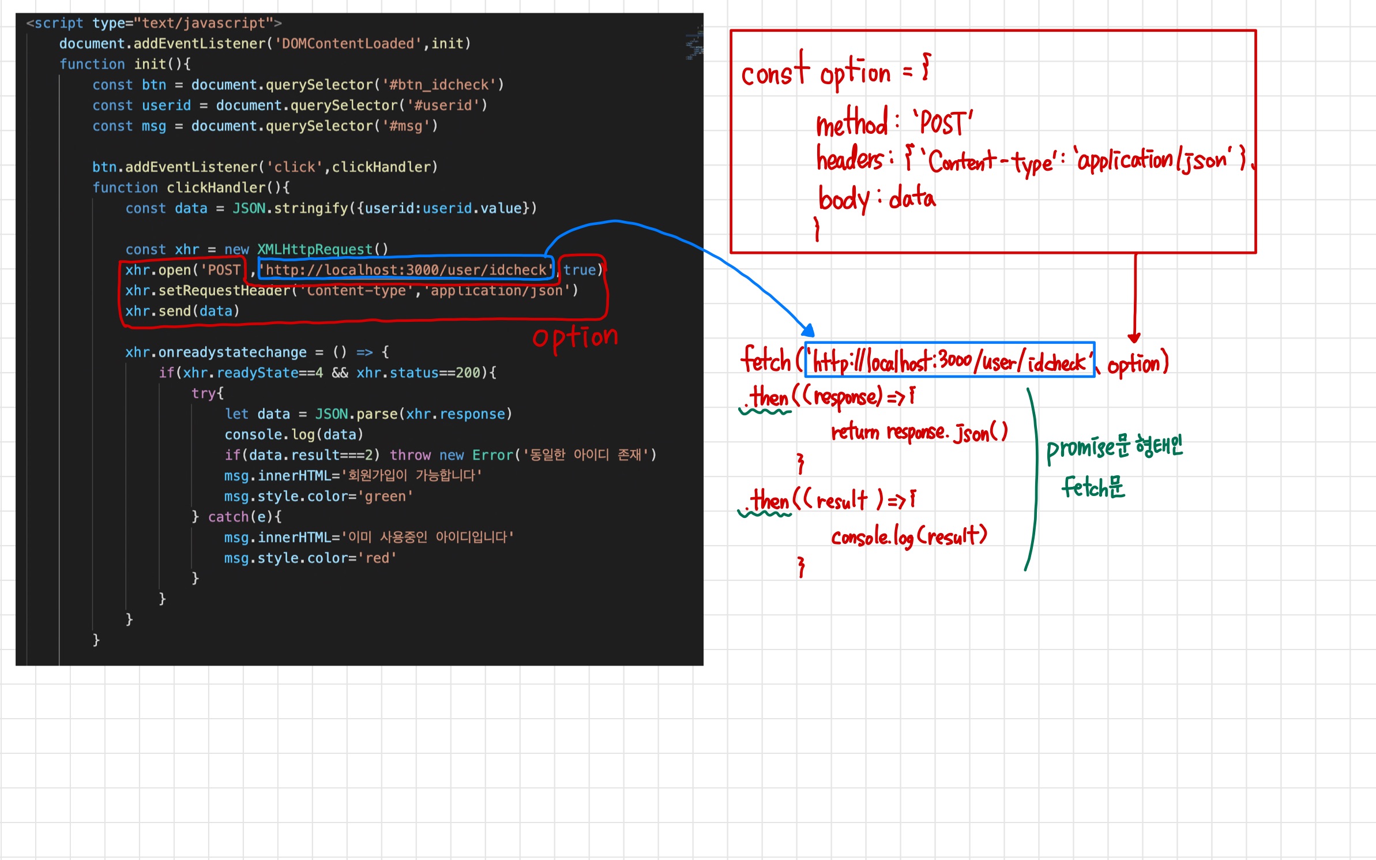Screen dimensions: 1376x860
Task: Click 'XMLHttpRequest' in the code
Action: tap(314, 249)
